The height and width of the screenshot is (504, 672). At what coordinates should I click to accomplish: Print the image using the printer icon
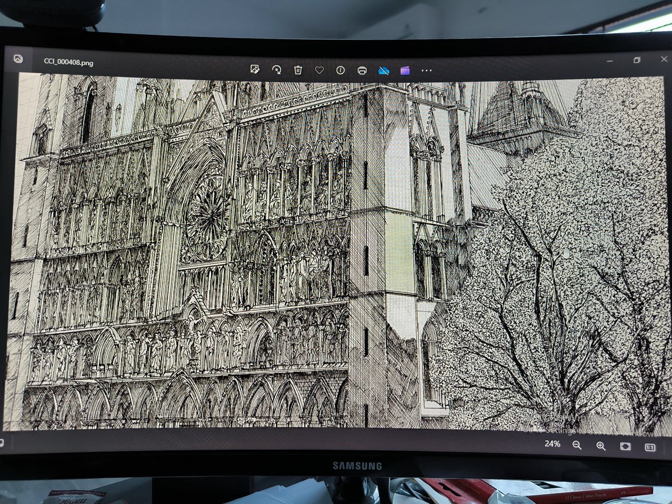362,71
